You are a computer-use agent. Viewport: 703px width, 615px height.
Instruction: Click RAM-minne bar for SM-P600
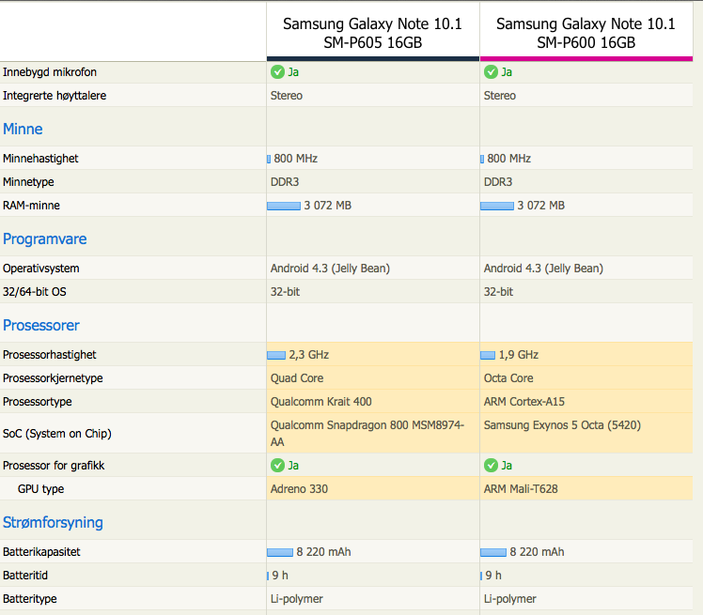[x=497, y=206]
